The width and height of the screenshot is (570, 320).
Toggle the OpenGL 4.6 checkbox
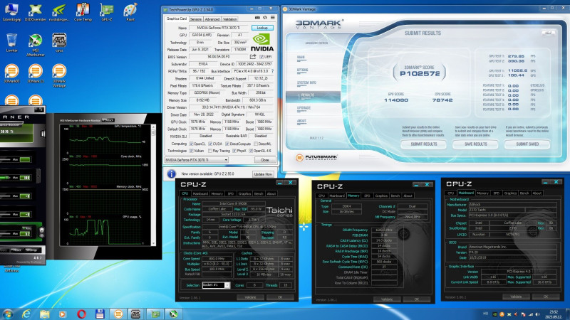click(x=251, y=151)
